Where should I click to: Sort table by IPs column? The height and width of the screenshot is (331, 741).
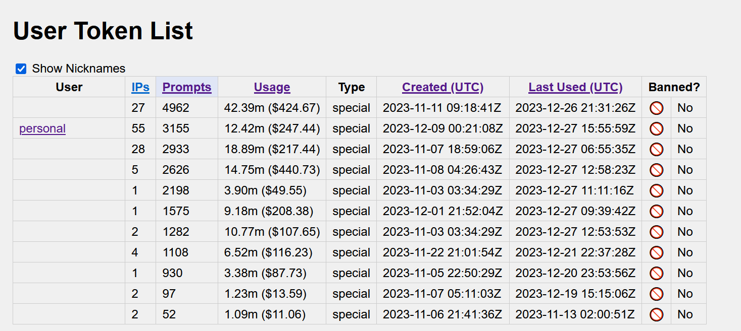click(140, 87)
